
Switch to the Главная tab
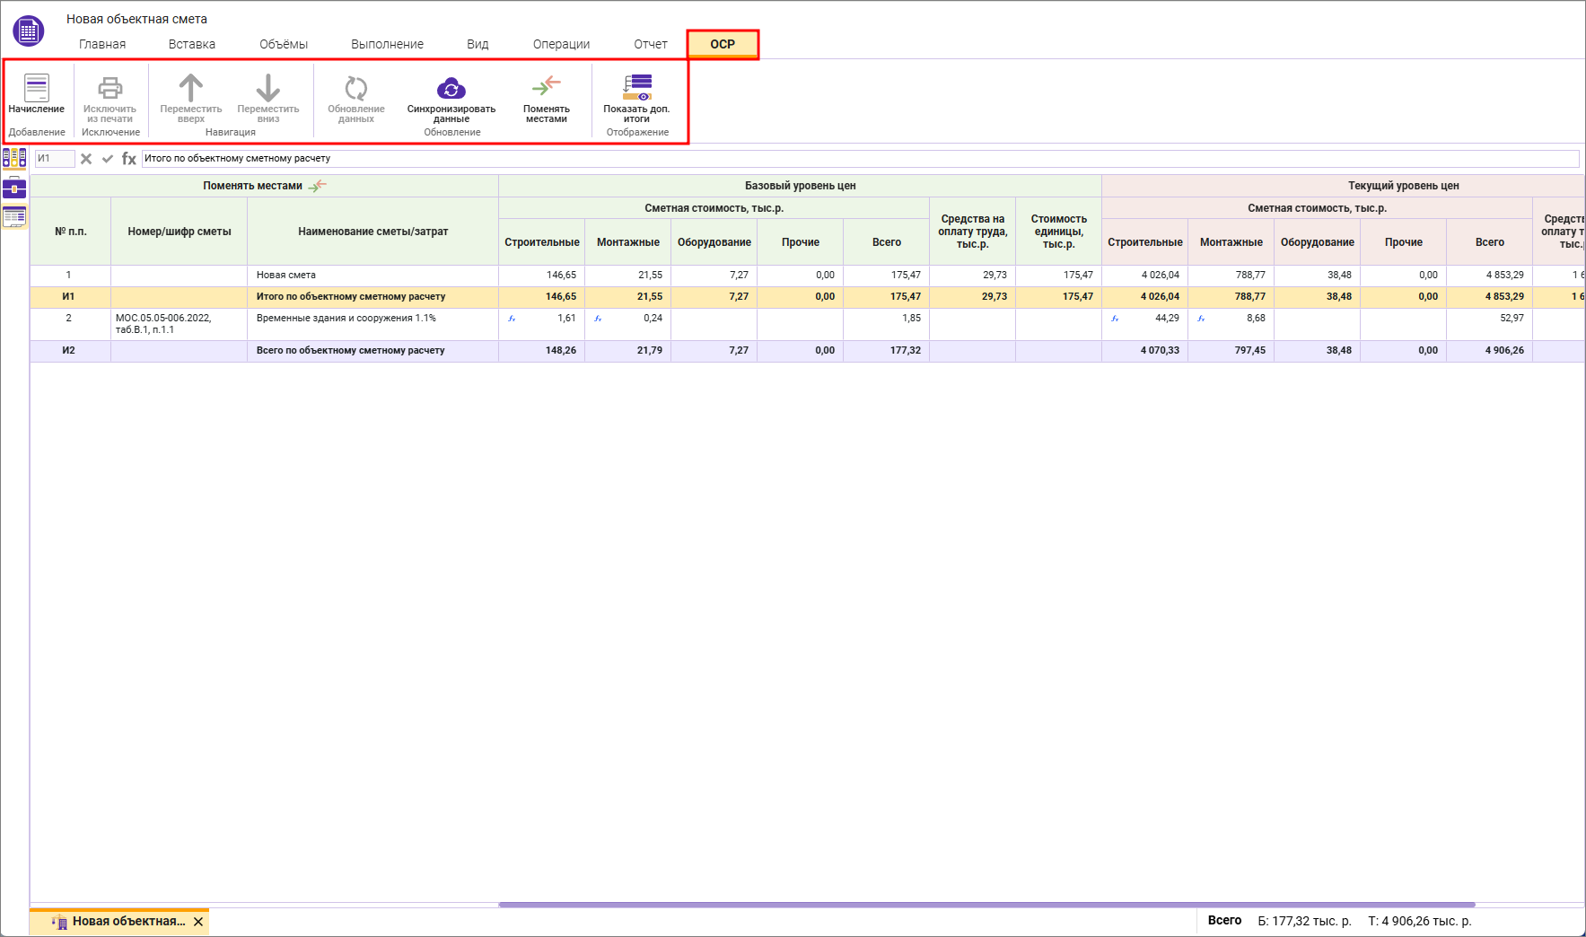[102, 44]
